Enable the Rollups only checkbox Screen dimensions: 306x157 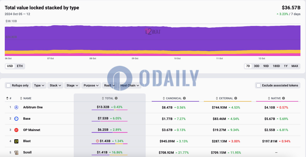tap(8, 85)
